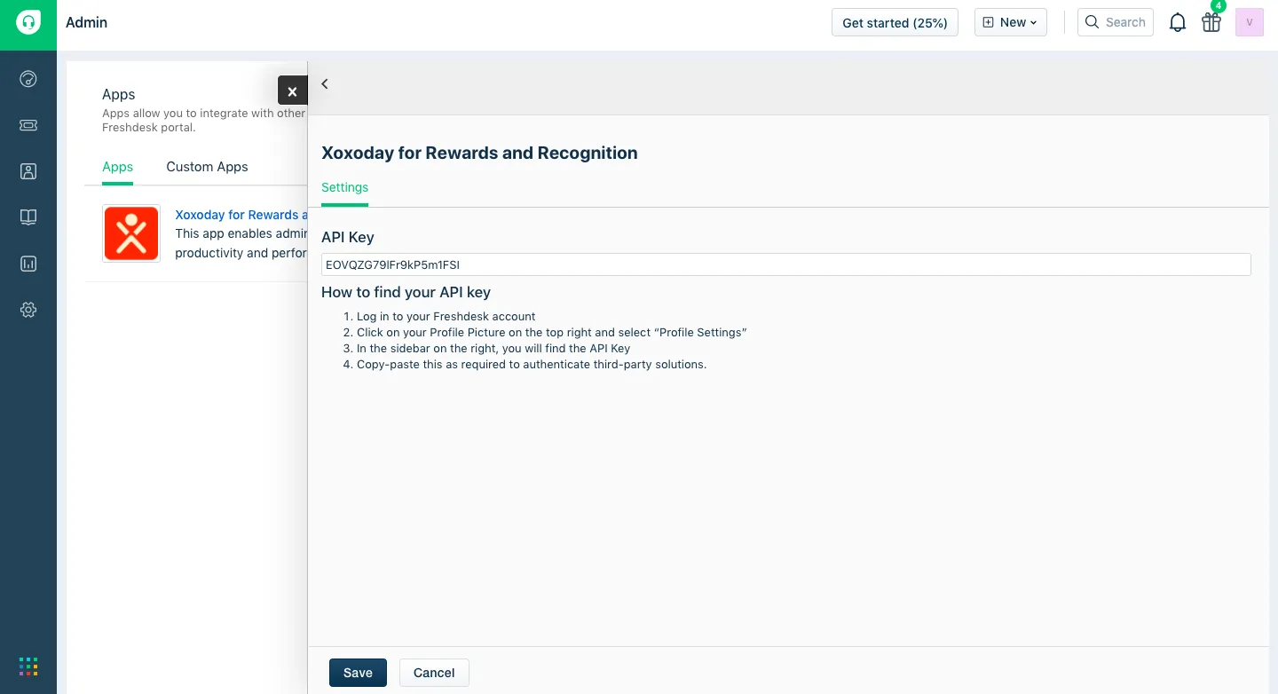Viewport: 1278px width, 694px height.
Task: Expand the New dropdown
Action: tap(1011, 23)
